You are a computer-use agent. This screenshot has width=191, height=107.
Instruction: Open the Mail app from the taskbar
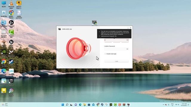(x=93, y=105)
